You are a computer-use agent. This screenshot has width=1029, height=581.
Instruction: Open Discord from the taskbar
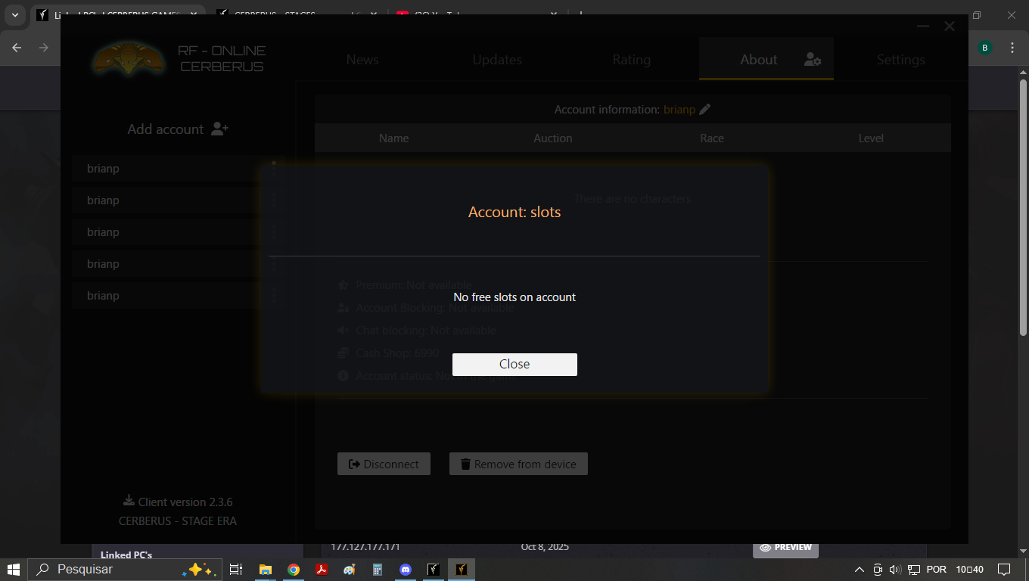[x=406, y=569]
